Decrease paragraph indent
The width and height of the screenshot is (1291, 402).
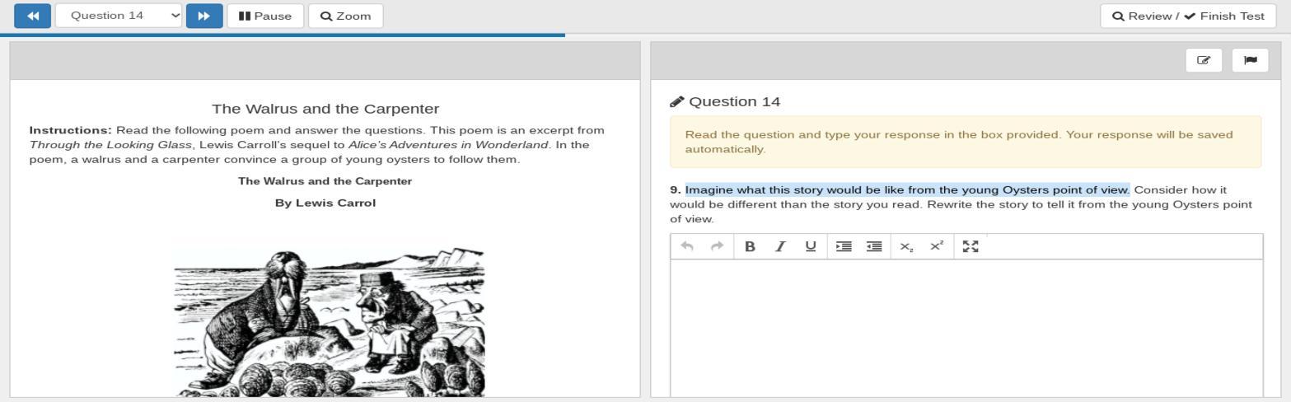(874, 246)
